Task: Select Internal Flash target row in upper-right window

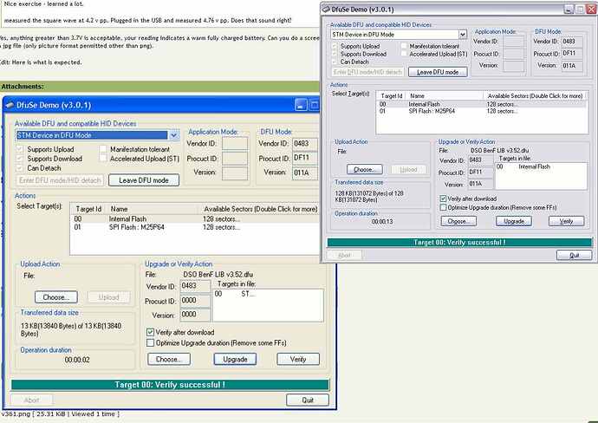Action: tap(482, 104)
